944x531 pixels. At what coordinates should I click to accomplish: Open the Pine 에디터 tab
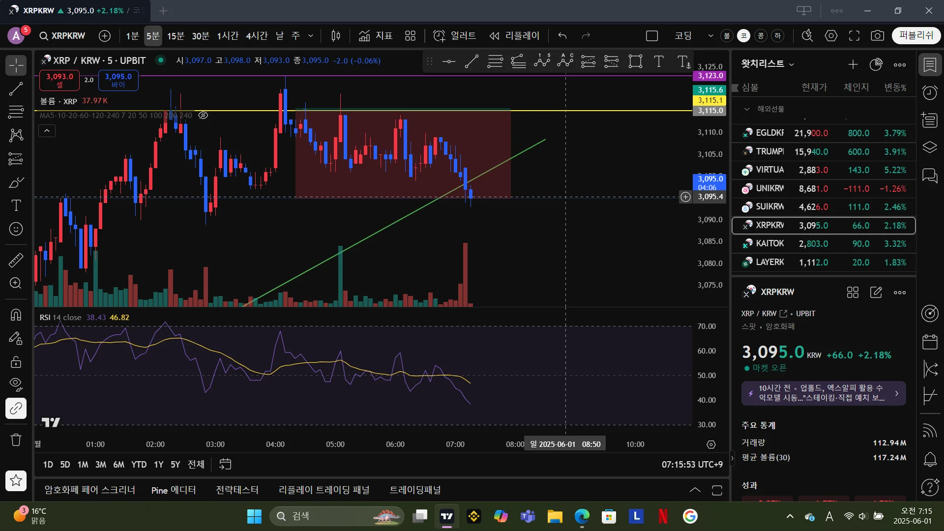(x=174, y=490)
